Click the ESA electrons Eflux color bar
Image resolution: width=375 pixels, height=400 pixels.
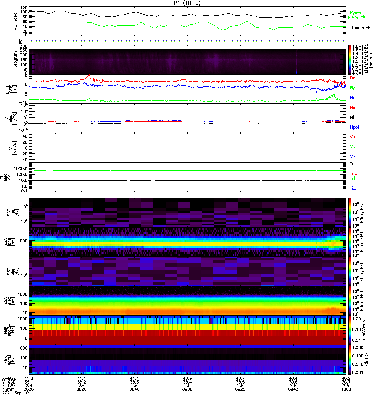click(350, 301)
